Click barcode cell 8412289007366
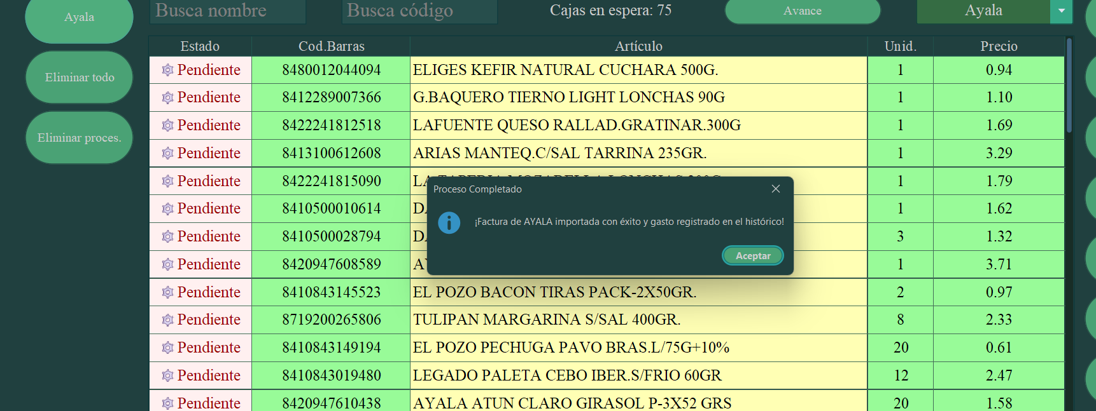 point(331,98)
